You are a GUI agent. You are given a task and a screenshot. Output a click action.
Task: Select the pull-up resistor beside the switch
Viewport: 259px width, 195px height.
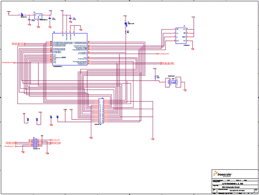point(155,77)
